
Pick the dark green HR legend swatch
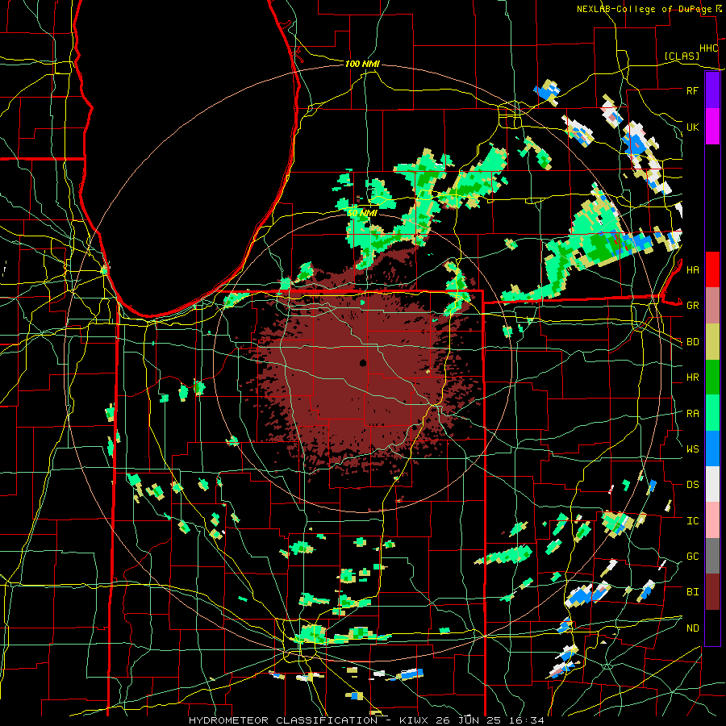point(712,378)
